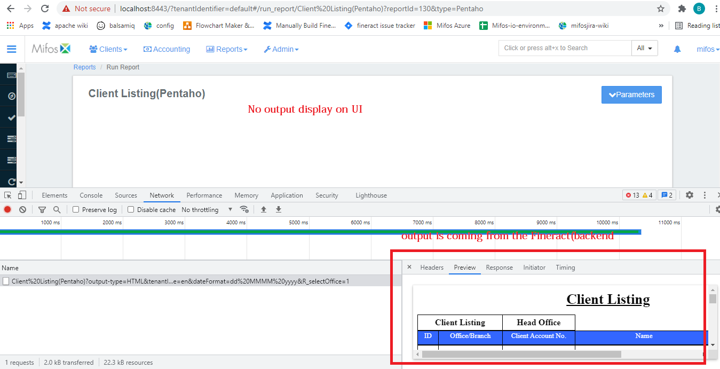Open network conditions via the wifi icon
This screenshot has height=369, width=720.
pos(244,209)
